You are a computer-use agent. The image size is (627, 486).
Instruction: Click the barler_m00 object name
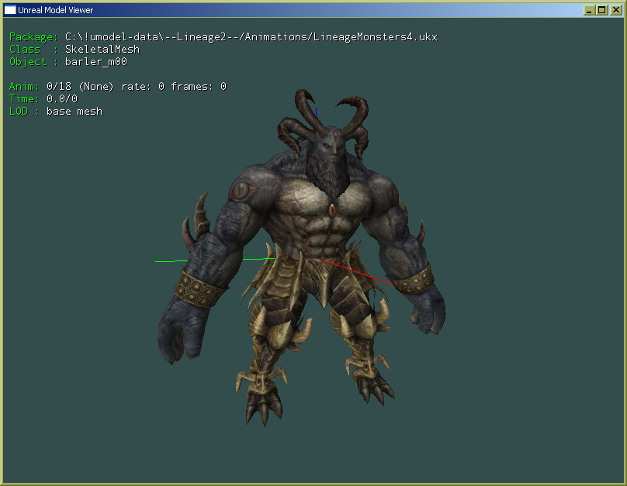(x=96, y=62)
